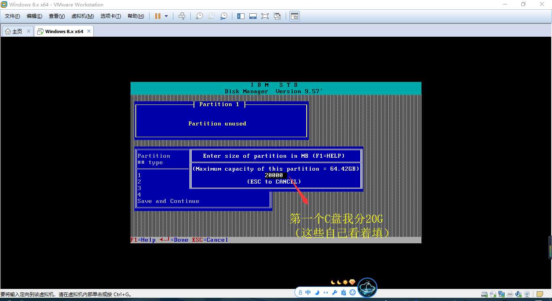Screen dimensions: 552x301
Task: Enter full screen mode icon
Action: [x=265, y=16]
